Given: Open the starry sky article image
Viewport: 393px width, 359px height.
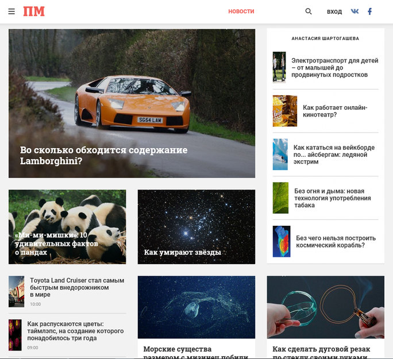Looking at the screenshot, I should 196,227.
